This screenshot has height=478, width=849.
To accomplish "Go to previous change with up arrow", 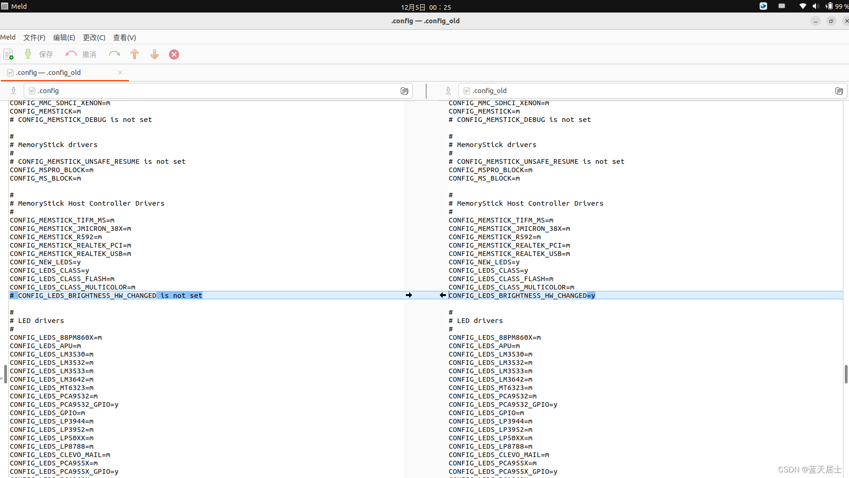I will tap(135, 54).
